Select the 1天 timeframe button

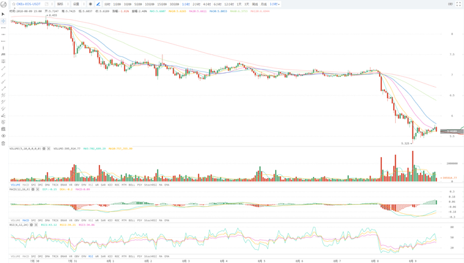coord(239,4)
